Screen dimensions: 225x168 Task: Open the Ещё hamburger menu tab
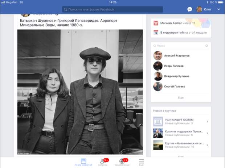click(141, 162)
